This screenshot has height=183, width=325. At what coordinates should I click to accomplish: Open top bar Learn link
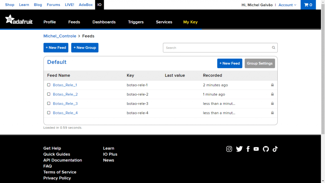click(x=24, y=4)
